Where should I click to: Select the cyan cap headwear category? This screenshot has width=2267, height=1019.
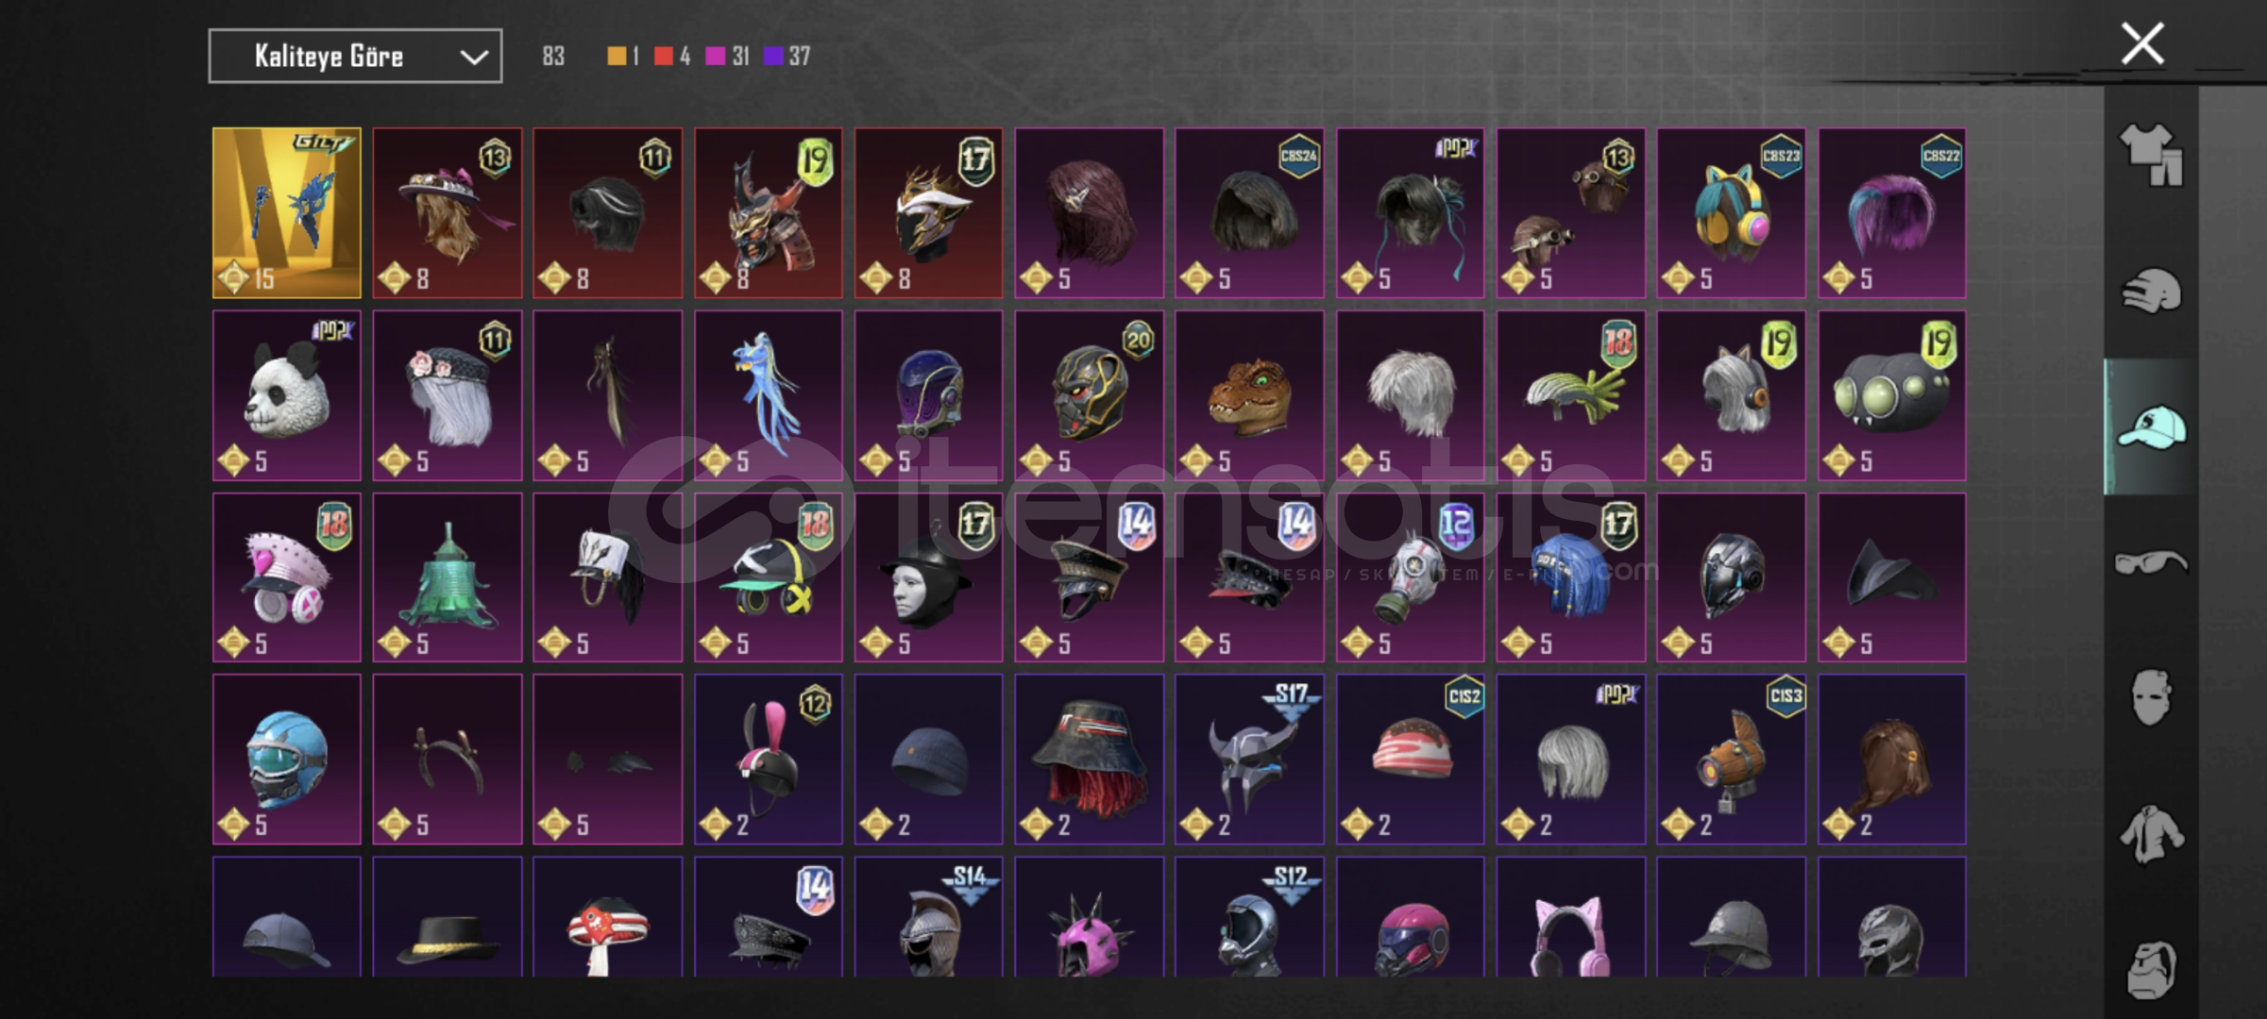click(2152, 427)
